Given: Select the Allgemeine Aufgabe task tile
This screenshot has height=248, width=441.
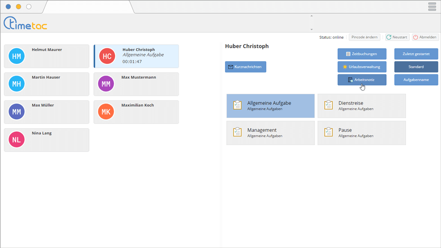Looking at the screenshot, I should coord(270,106).
